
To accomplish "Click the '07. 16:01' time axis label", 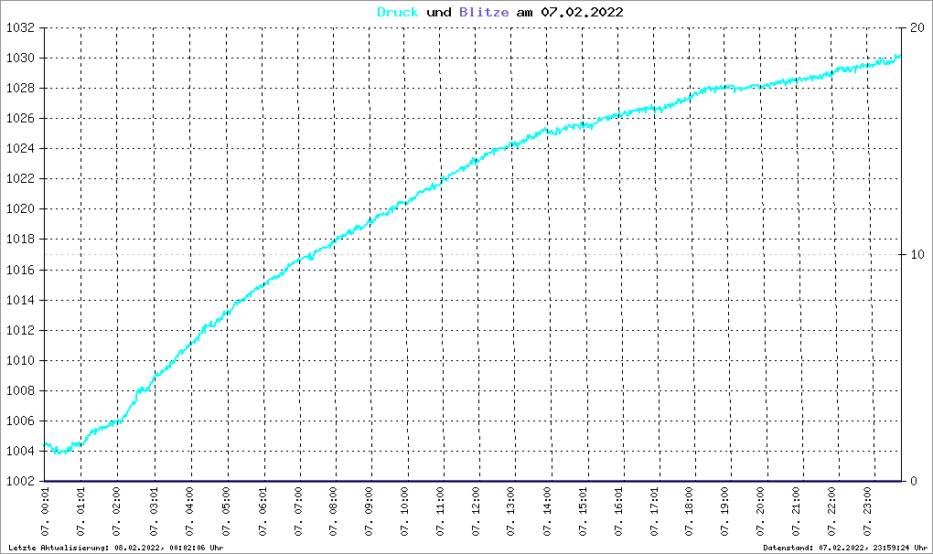I will point(619,512).
